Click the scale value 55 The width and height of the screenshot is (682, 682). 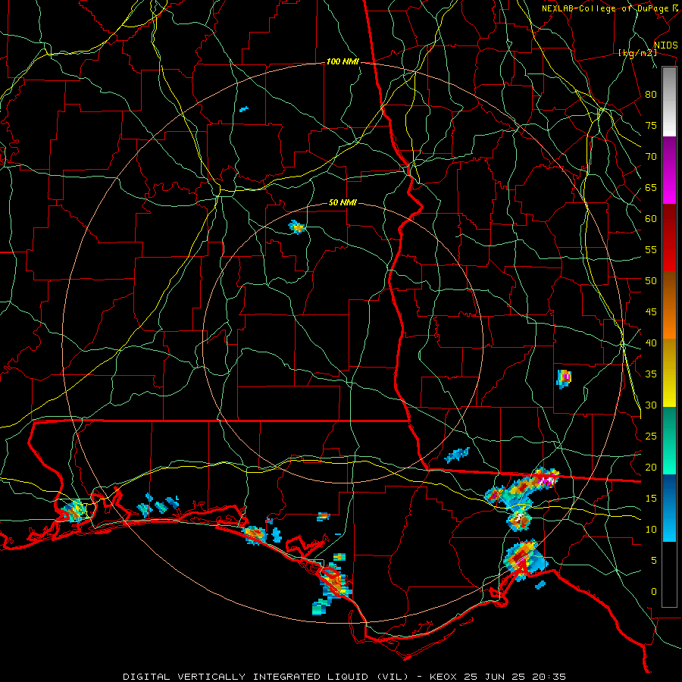pyautogui.click(x=651, y=249)
